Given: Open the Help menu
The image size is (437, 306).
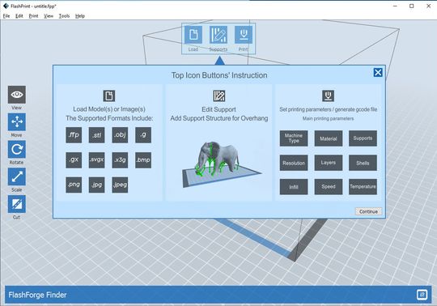Looking at the screenshot, I should (x=80, y=16).
